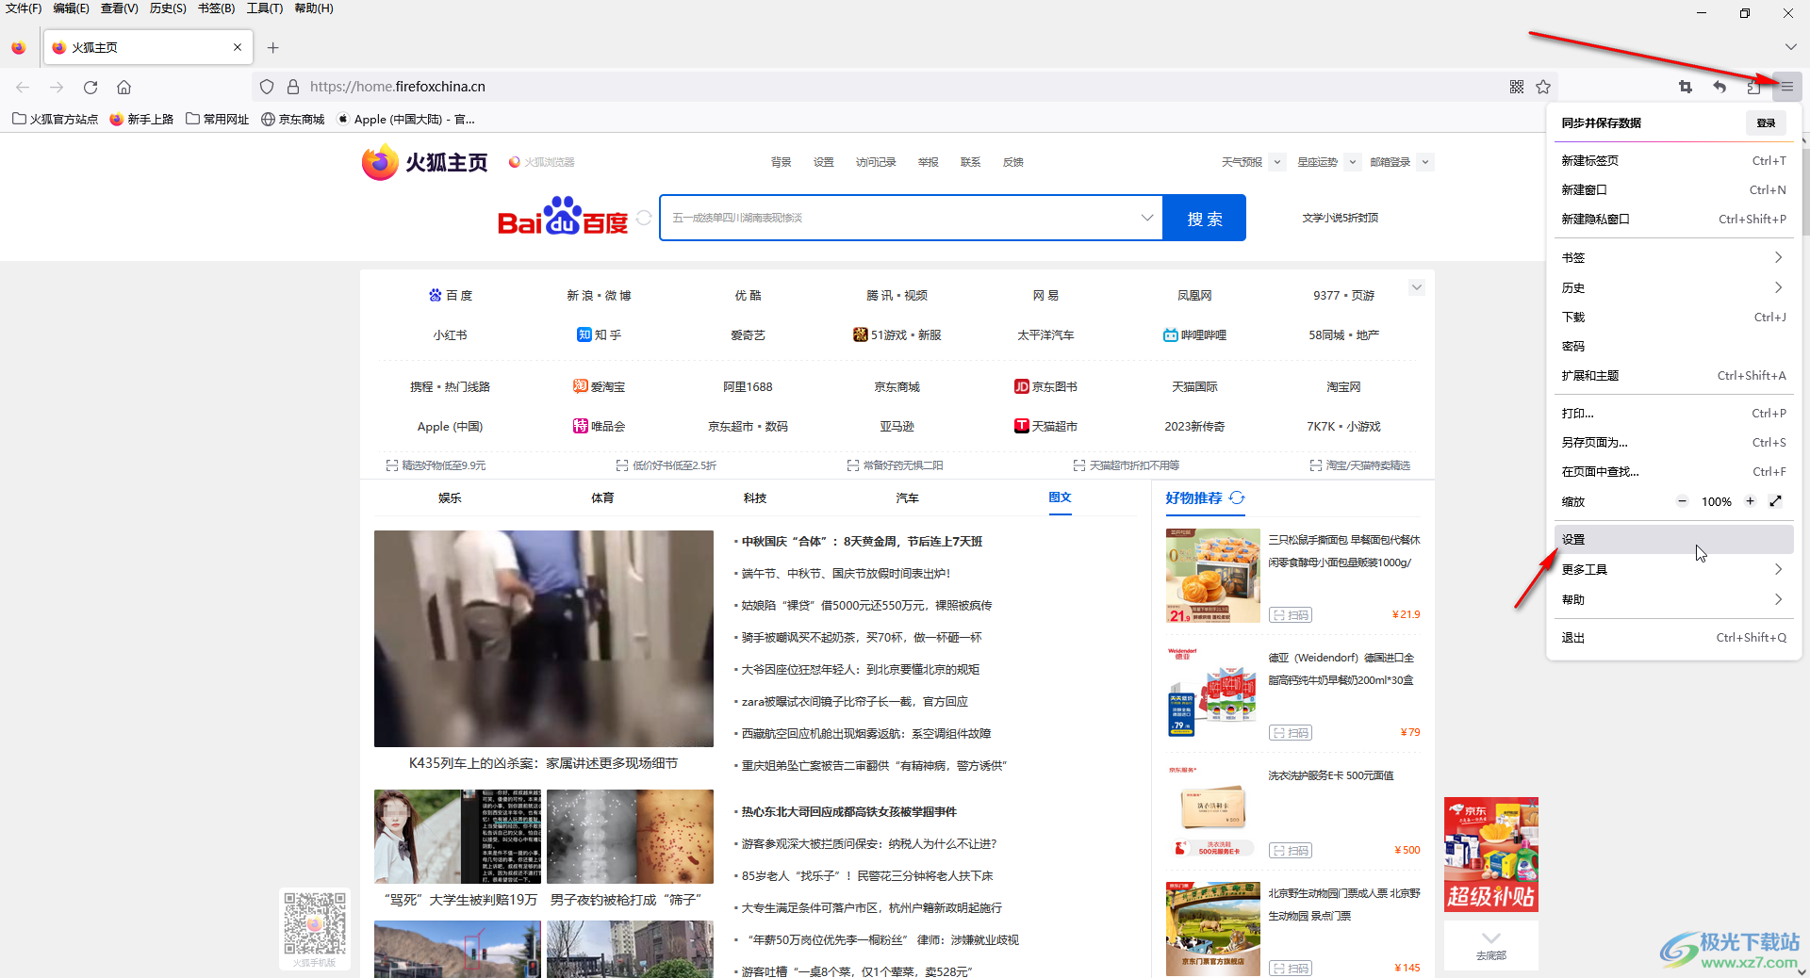Image resolution: width=1810 pixels, height=978 pixels.
Task: Open the Firefox hamburger application menu
Action: pyautogui.click(x=1786, y=87)
